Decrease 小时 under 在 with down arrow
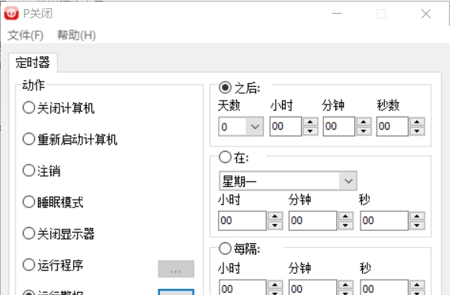The height and width of the screenshot is (295, 452). [x=275, y=225]
